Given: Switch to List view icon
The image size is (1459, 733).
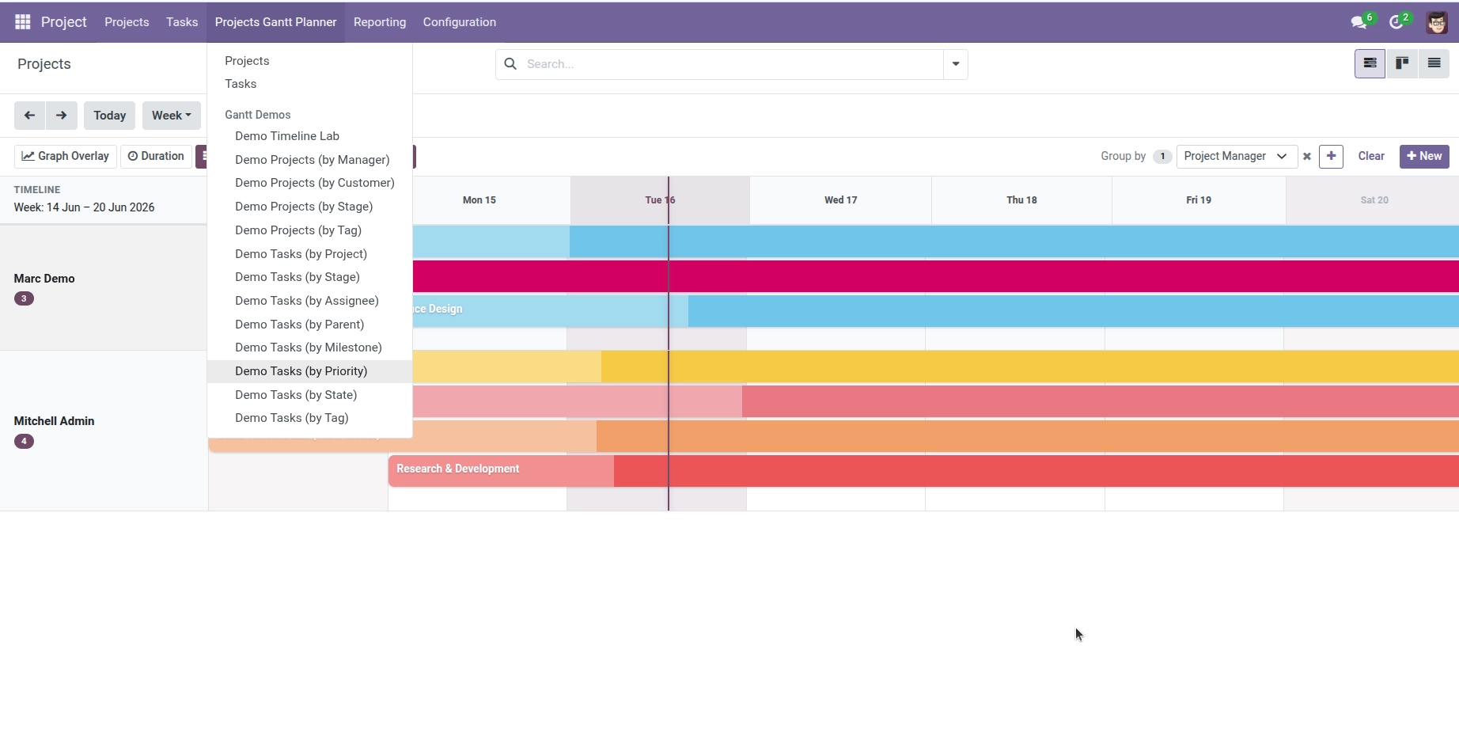Looking at the screenshot, I should pos(1434,63).
